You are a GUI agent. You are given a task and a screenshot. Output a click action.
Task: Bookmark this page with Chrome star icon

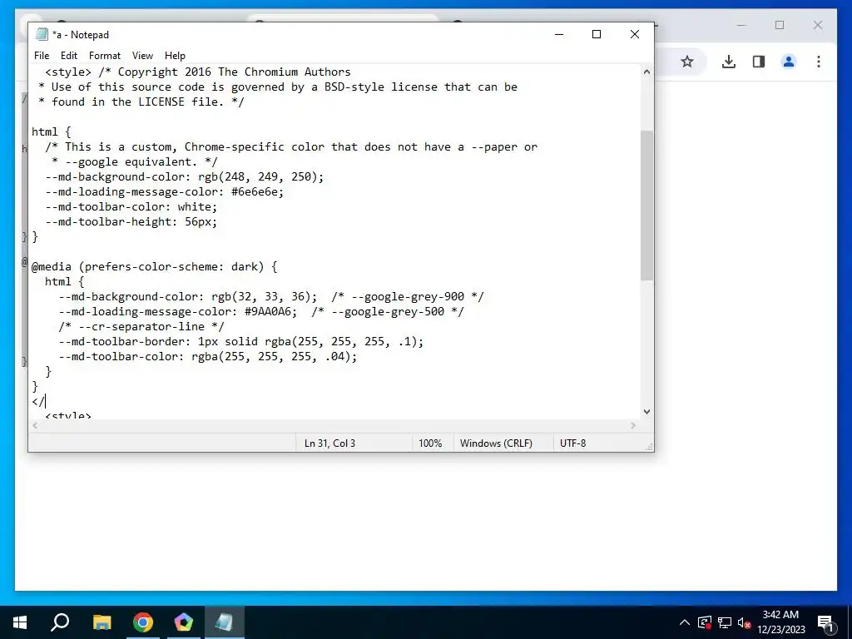point(687,62)
